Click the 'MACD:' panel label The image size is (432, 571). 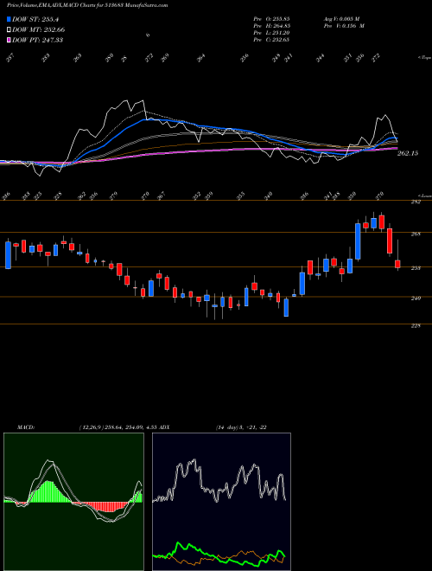pyautogui.click(x=25, y=427)
